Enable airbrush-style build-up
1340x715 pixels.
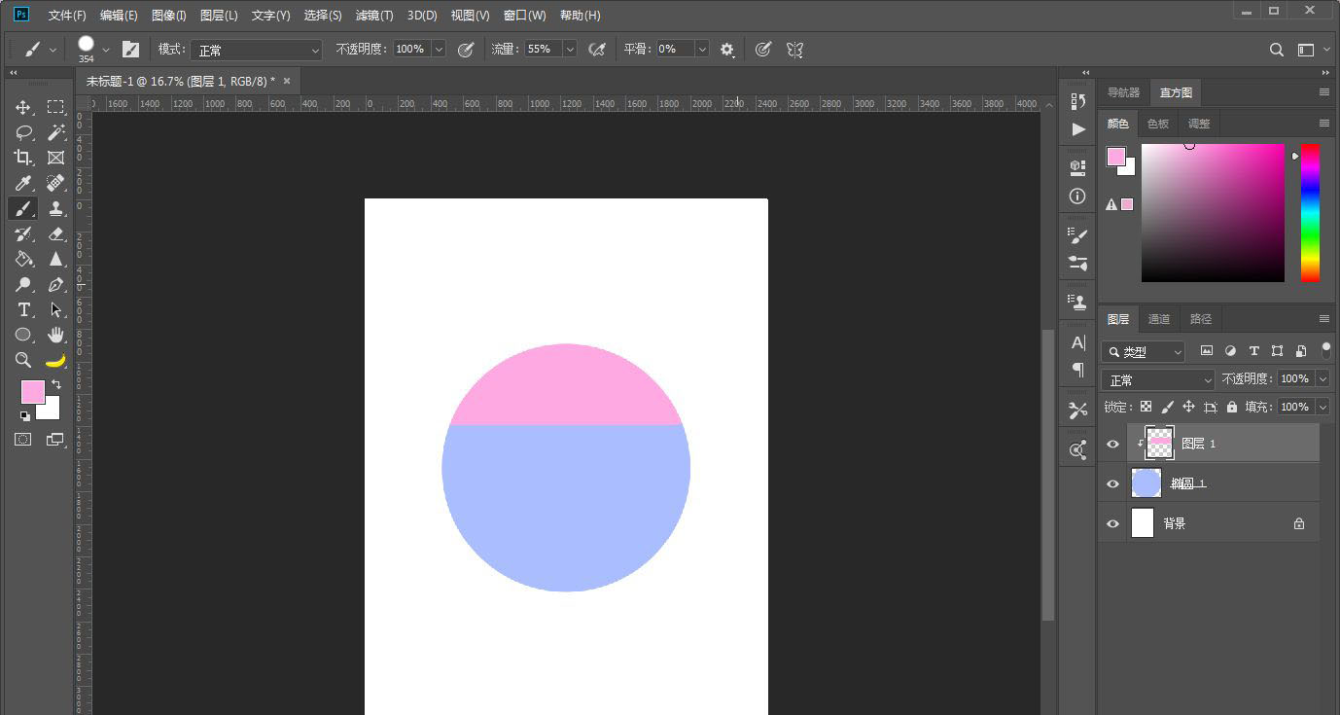click(x=597, y=49)
